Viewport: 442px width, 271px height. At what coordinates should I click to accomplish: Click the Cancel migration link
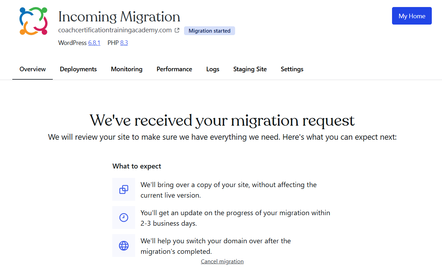[x=222, y=262]
